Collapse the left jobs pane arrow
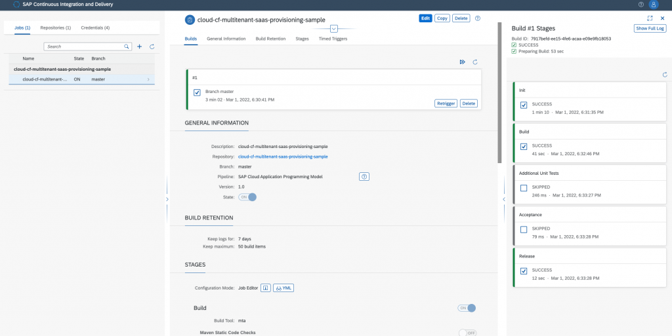The width and height of the screenshot is (672, 336). click(x=167, y=199)
